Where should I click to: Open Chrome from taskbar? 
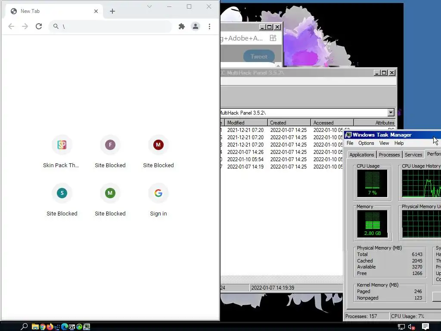click(x=43, y=327)
